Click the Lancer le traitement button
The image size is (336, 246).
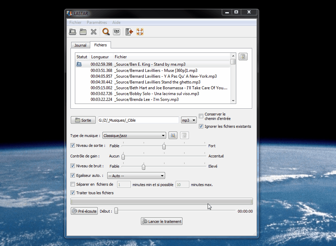162,221
